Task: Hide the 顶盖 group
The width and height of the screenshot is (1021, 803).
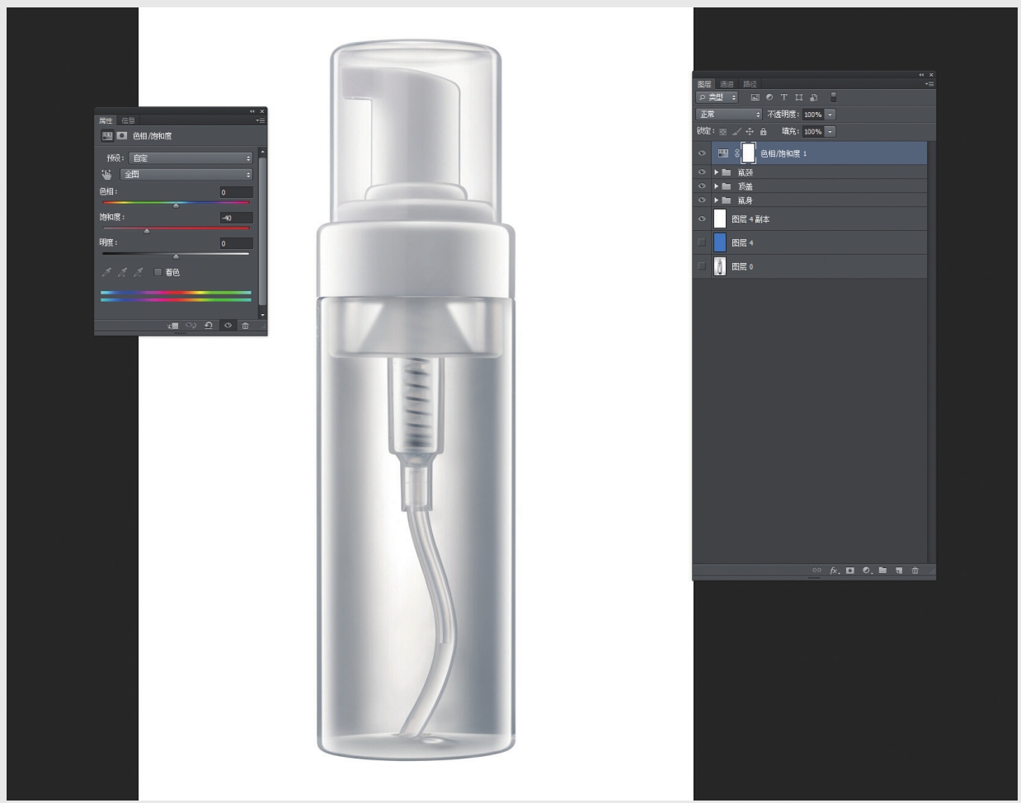Action: point(702,186)
